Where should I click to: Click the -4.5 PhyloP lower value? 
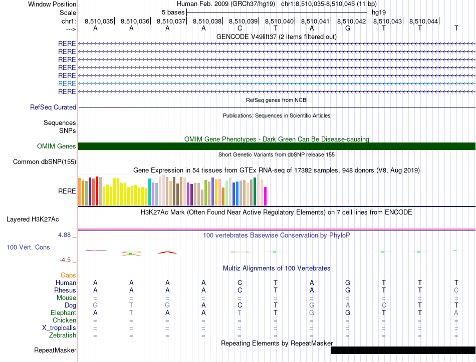(65, 260)
